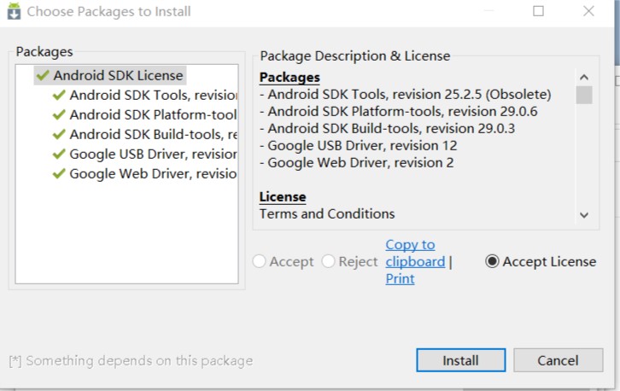Viewport: 620px width, 391px height.
Task: Click 'Something depends on this package' note
Action: point(131,360)
